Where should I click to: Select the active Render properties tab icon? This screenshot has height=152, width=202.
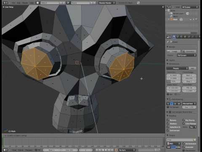tap(174, 37)
